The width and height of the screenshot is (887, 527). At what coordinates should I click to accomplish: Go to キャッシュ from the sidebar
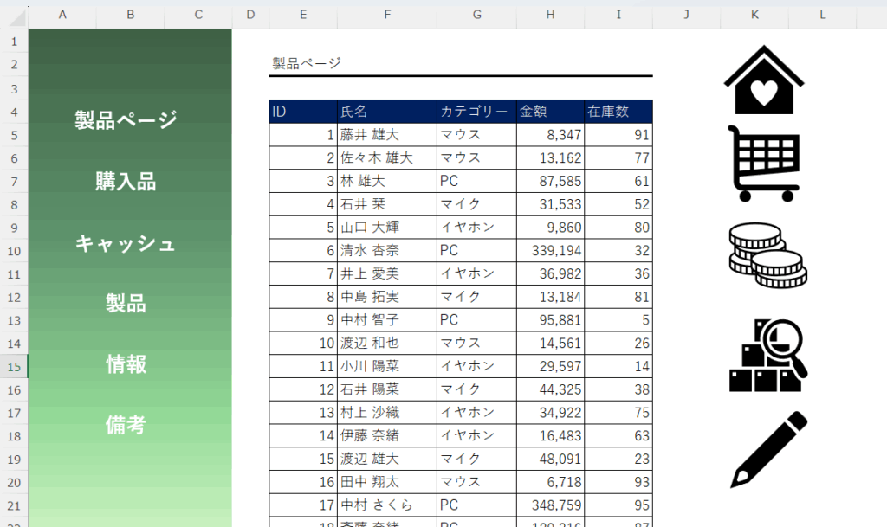coord(126,243)
